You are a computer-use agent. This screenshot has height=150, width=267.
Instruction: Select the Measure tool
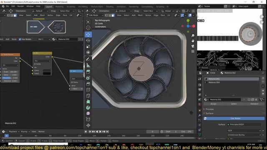pyautogui.click(x=88, y=65)
